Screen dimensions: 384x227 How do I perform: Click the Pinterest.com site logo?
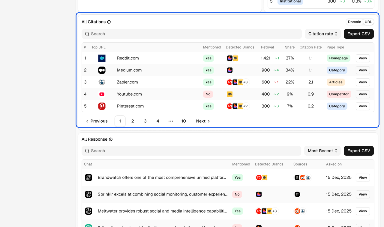tap(102, 106)
